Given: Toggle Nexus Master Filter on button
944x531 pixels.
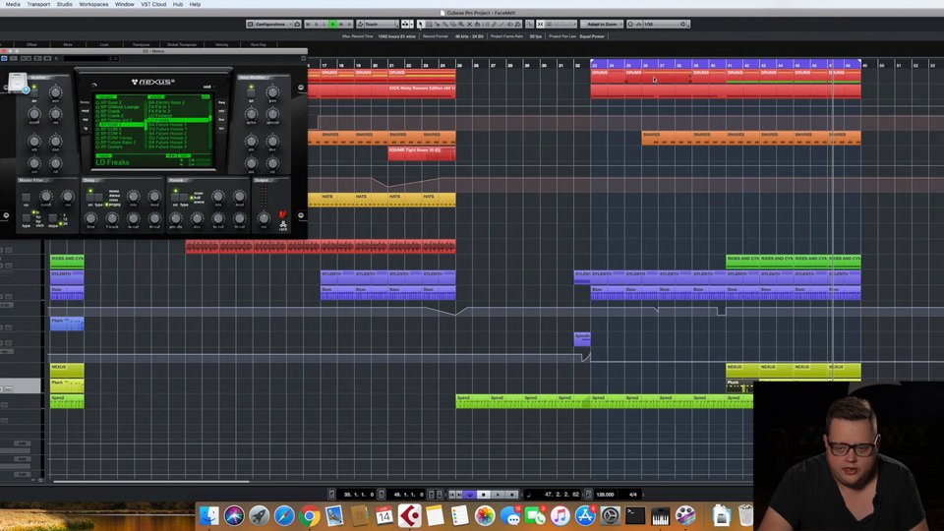Looking at the screenshot, I should tap(26, 198).
